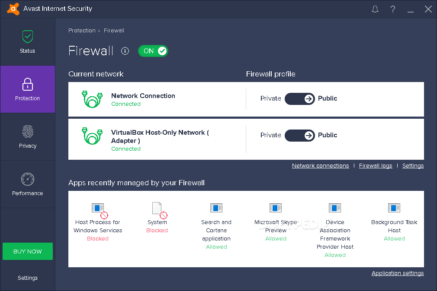Image resolution: width=437 pixels, height=291 pixels.
Task: Click the Network Connection cable icon
Action: point(92,99)
